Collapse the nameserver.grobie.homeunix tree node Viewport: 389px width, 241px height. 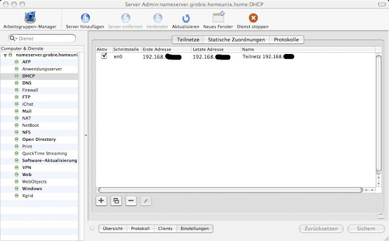pyautogui.click(x=5, y=55)
